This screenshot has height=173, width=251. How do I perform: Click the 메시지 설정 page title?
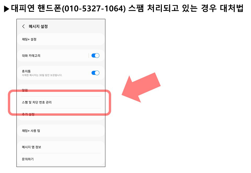pos(38,26)
